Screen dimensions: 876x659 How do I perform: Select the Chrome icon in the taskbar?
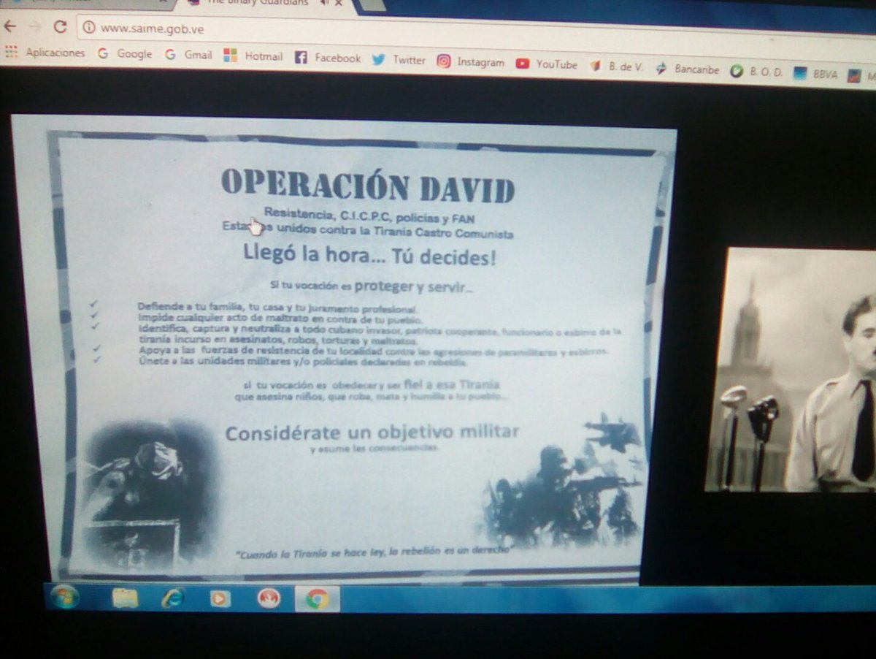point(317,600)
